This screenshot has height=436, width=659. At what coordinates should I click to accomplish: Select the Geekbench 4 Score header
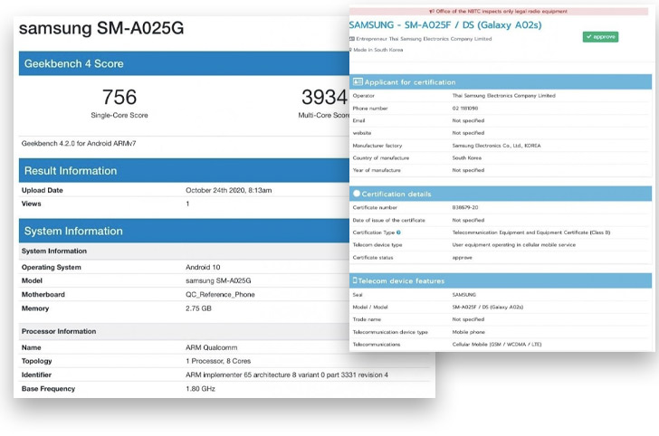(73, 64)
